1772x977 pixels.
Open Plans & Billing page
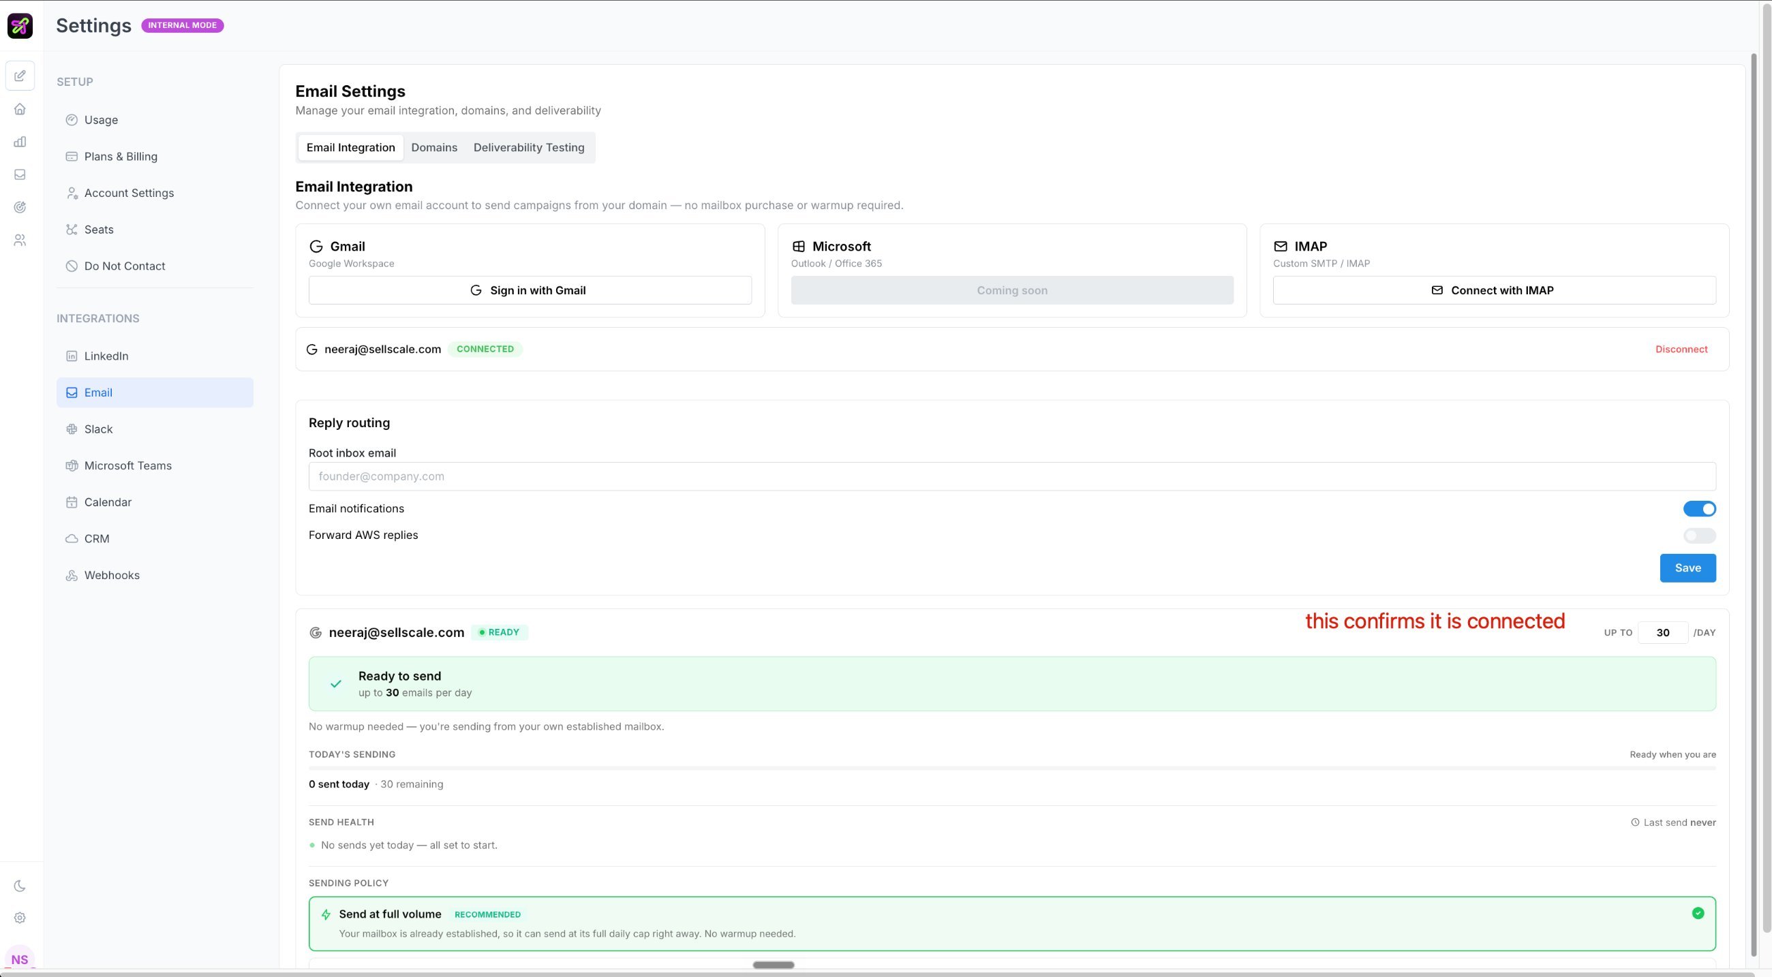click(x=155, y=156)
